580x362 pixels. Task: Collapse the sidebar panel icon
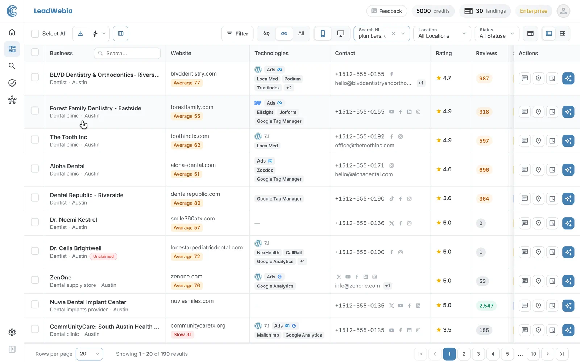point(12,349)
